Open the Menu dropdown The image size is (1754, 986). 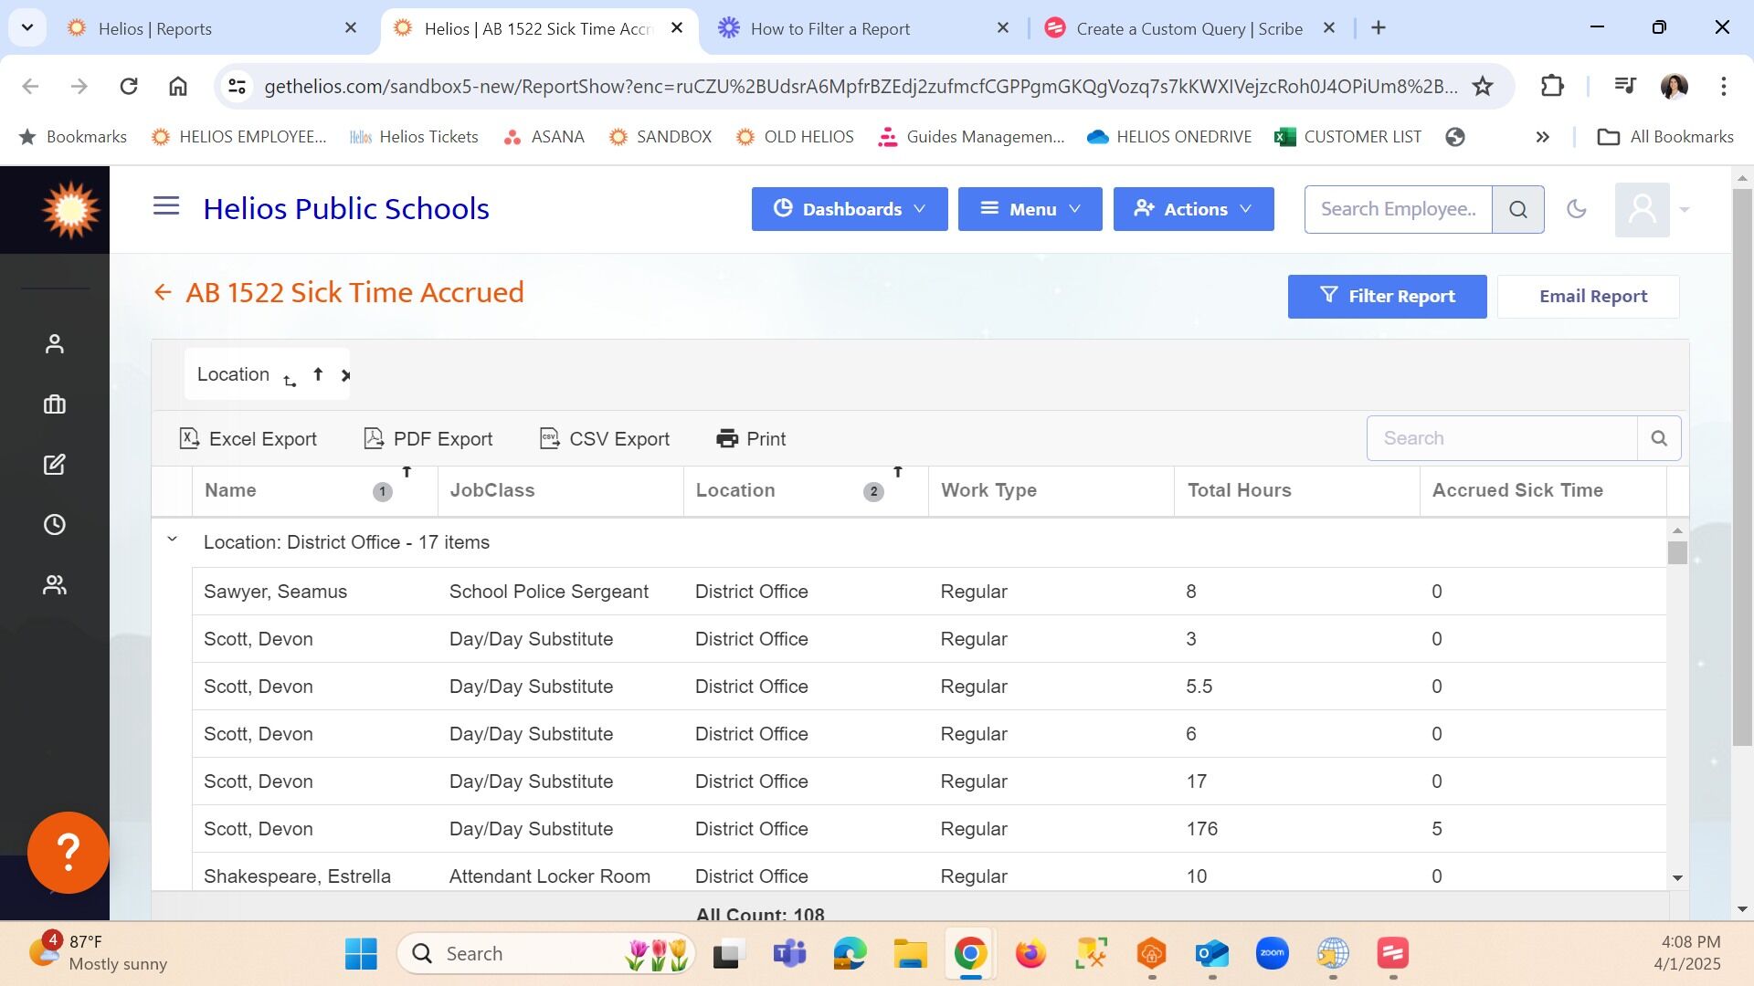coord(1030,209)
